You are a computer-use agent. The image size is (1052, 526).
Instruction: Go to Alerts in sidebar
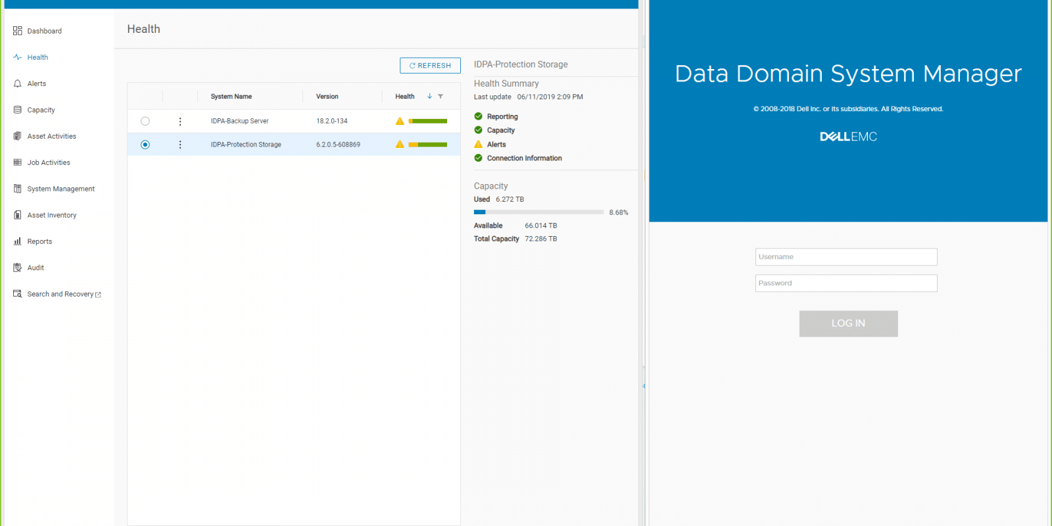pyautogui.click(x=37, y=84)
